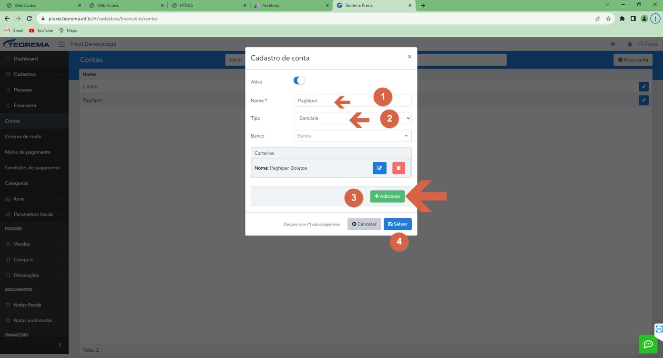
Task: Edit the CAIXA account row
Action: click(643, 87)
